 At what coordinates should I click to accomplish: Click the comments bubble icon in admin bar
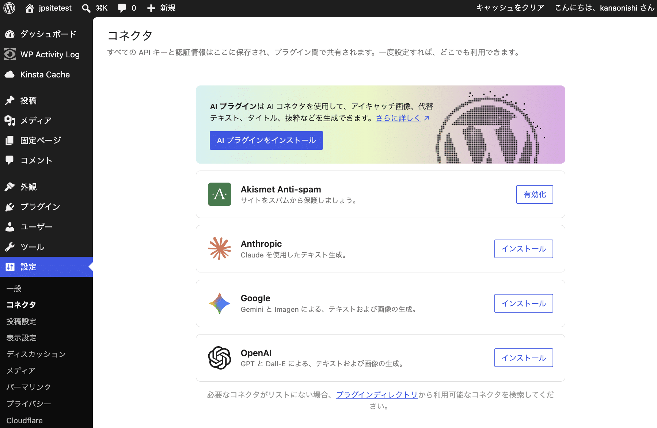[122, 8]
